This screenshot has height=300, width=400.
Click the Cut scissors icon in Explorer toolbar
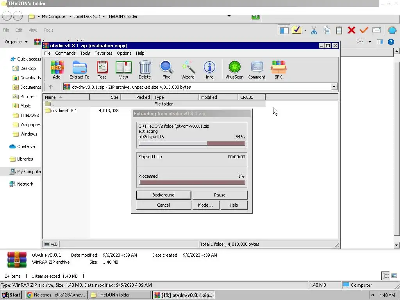tap(314, 30)
